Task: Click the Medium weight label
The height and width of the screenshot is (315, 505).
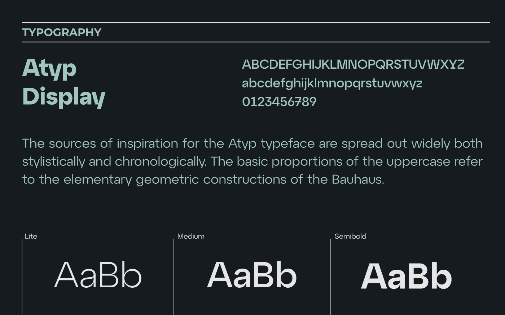Action: pos(191,236)
